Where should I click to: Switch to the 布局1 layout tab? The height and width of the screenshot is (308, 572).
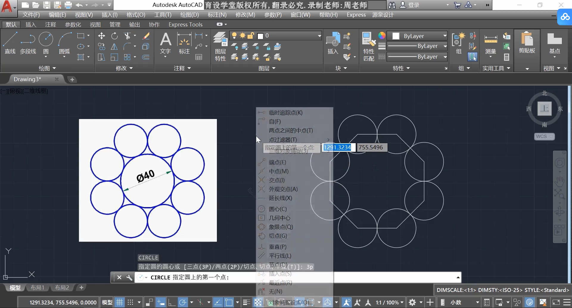(37, 287)
